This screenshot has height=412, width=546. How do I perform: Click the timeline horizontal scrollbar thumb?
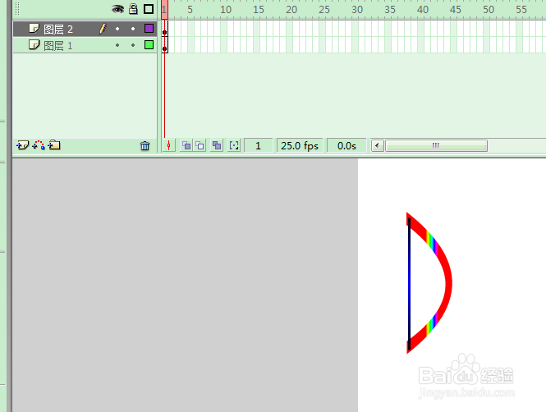click(436, 145)
